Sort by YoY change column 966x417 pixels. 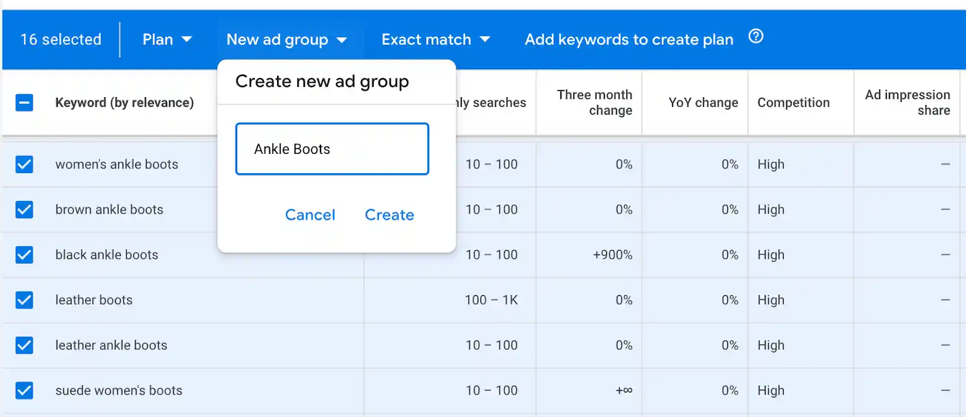pyautogui.click(x=703, y=103)
